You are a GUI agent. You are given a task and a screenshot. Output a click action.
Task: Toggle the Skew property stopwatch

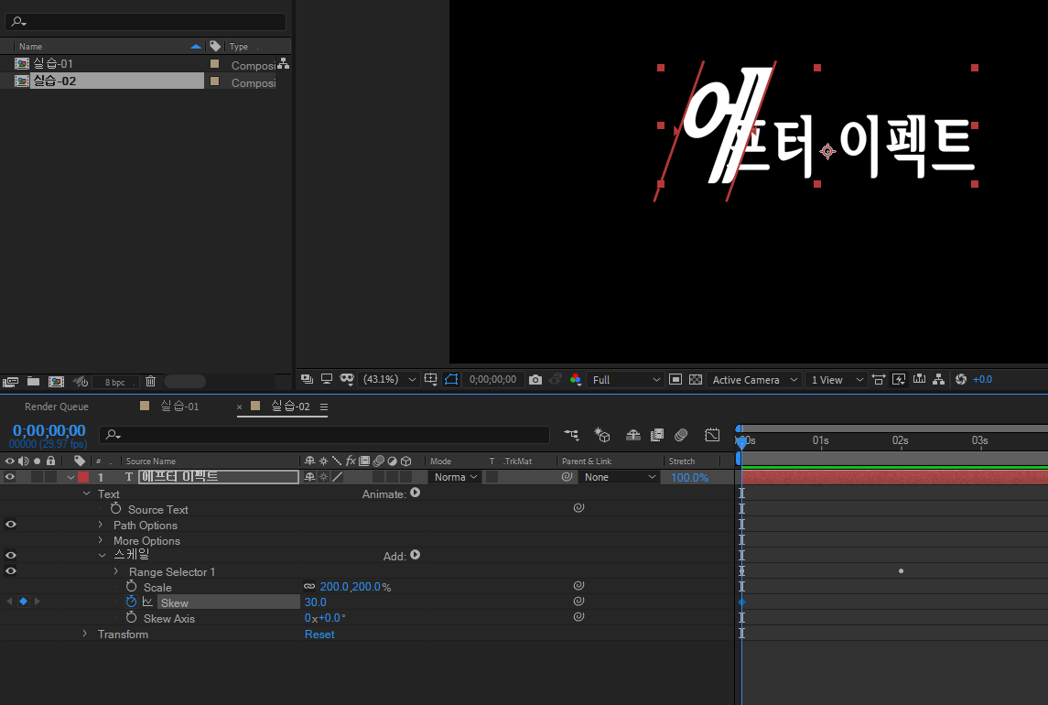tap(132, 602)
